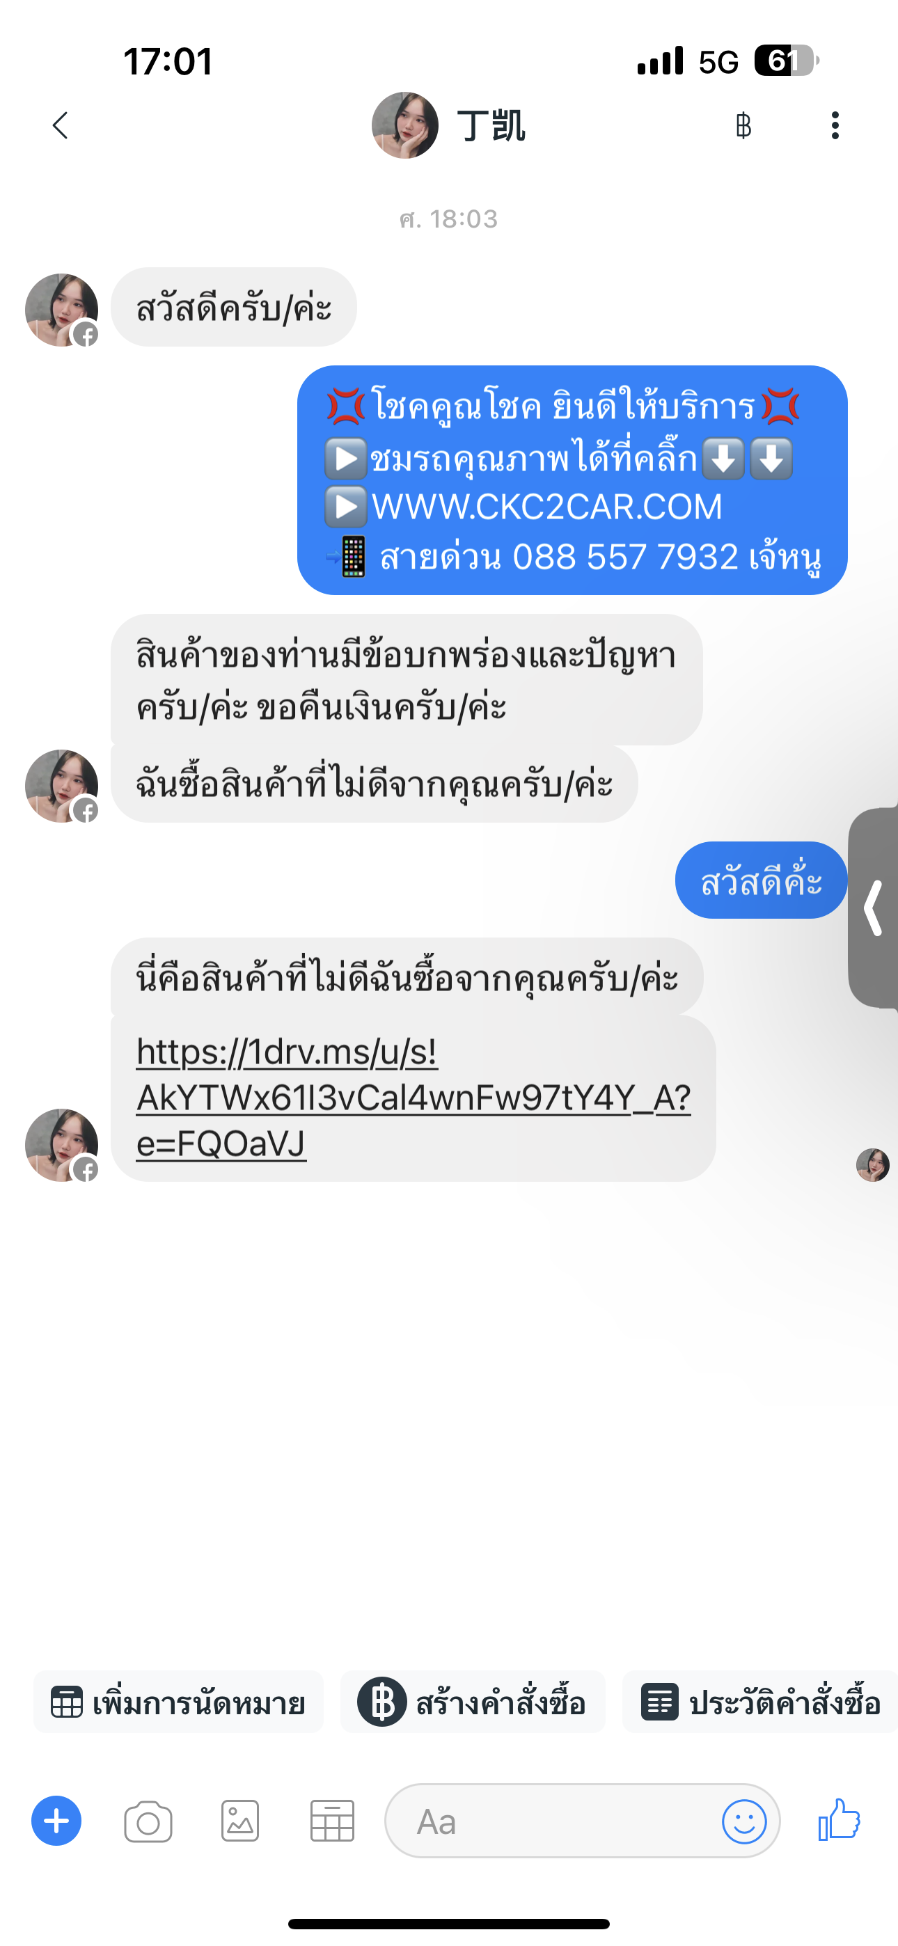Screen dimensions: 898x1946
Task: Tap the small seen-receipt avatar
Action: [x=872, y=1165]
